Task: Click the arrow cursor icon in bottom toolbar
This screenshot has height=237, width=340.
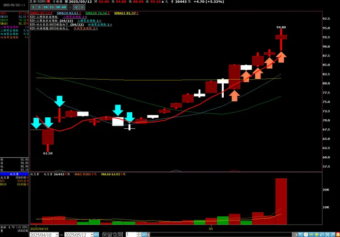Action: click(300, 235)
